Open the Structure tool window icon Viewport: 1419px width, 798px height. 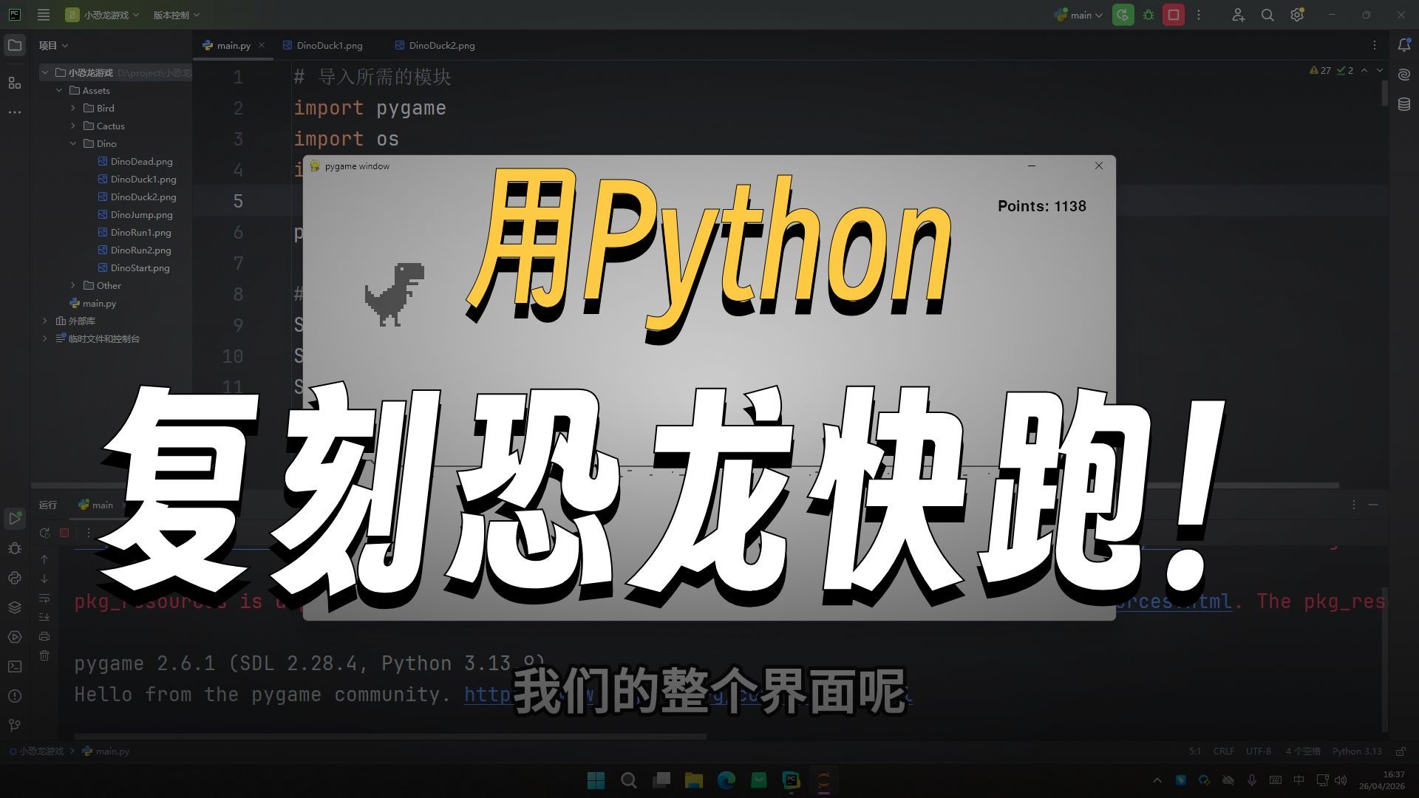click(x=15, y=83)
